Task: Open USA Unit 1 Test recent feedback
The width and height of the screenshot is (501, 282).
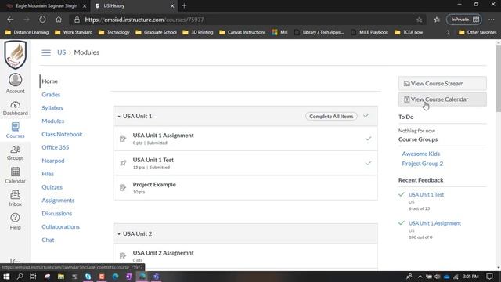Action: tap(426, 195)
